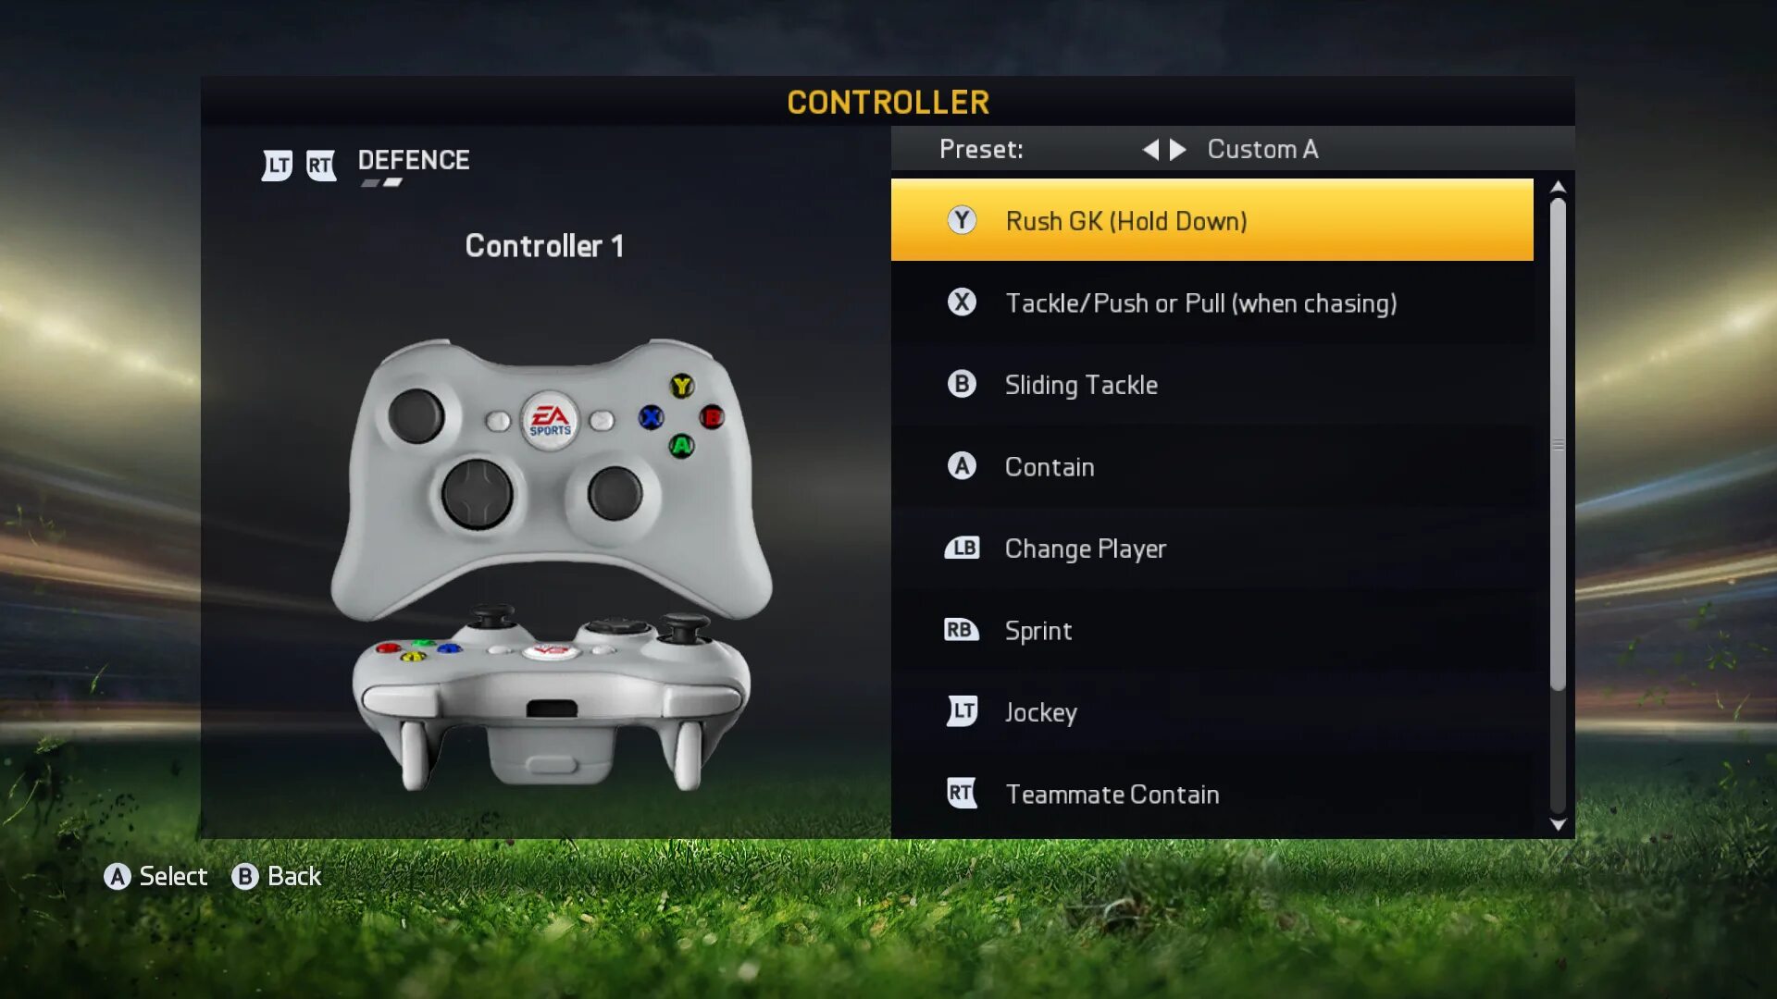Viewport: 1777px width, 999px height.
Task: Select Tackle/Push or Pull action
Action: click(x=1213, y=302)
